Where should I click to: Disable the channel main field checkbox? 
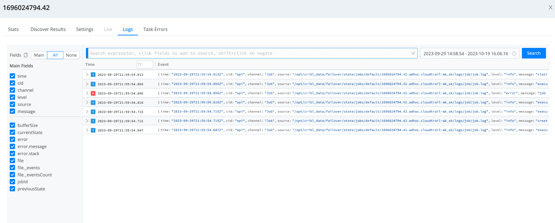(12, 90)
